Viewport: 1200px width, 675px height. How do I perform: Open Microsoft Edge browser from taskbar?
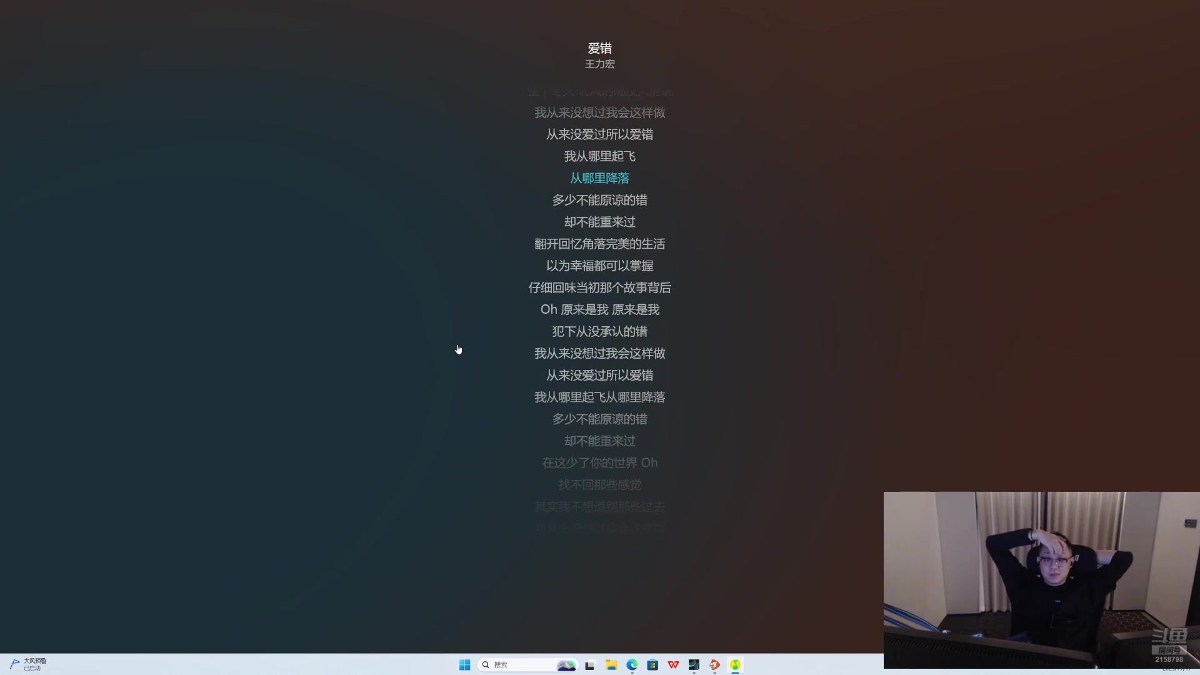pos(632,665)
